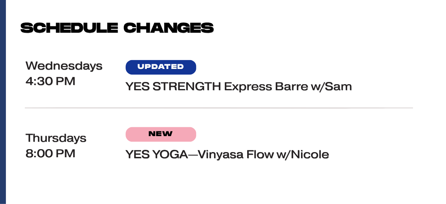
Task: Click the gray divider line between classes
Action: [x=219, y=108]
